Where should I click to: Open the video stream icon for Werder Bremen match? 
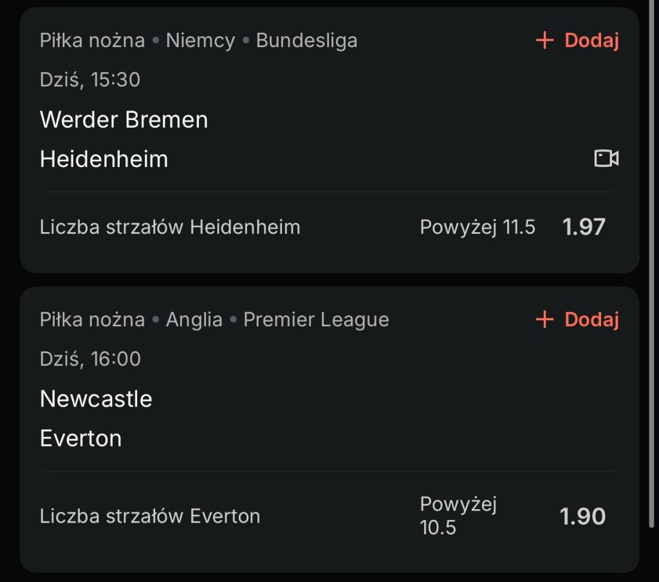[606, 159]
